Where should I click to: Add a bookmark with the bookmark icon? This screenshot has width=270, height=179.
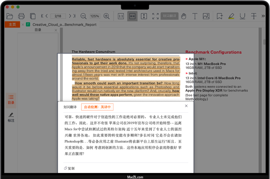(x=220, y=16)
